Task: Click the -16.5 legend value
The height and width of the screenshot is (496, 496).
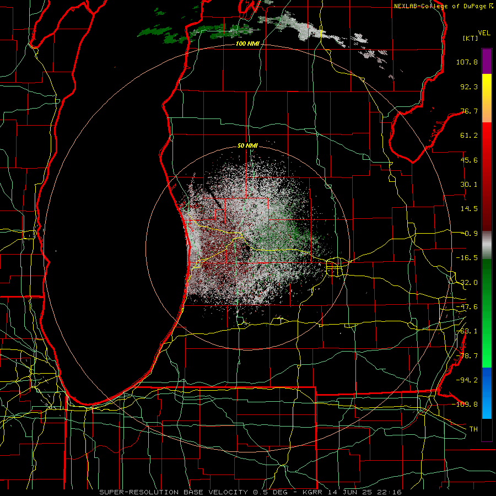Action: pos(467,258)
